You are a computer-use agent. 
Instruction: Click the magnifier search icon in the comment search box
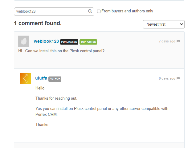90,11
